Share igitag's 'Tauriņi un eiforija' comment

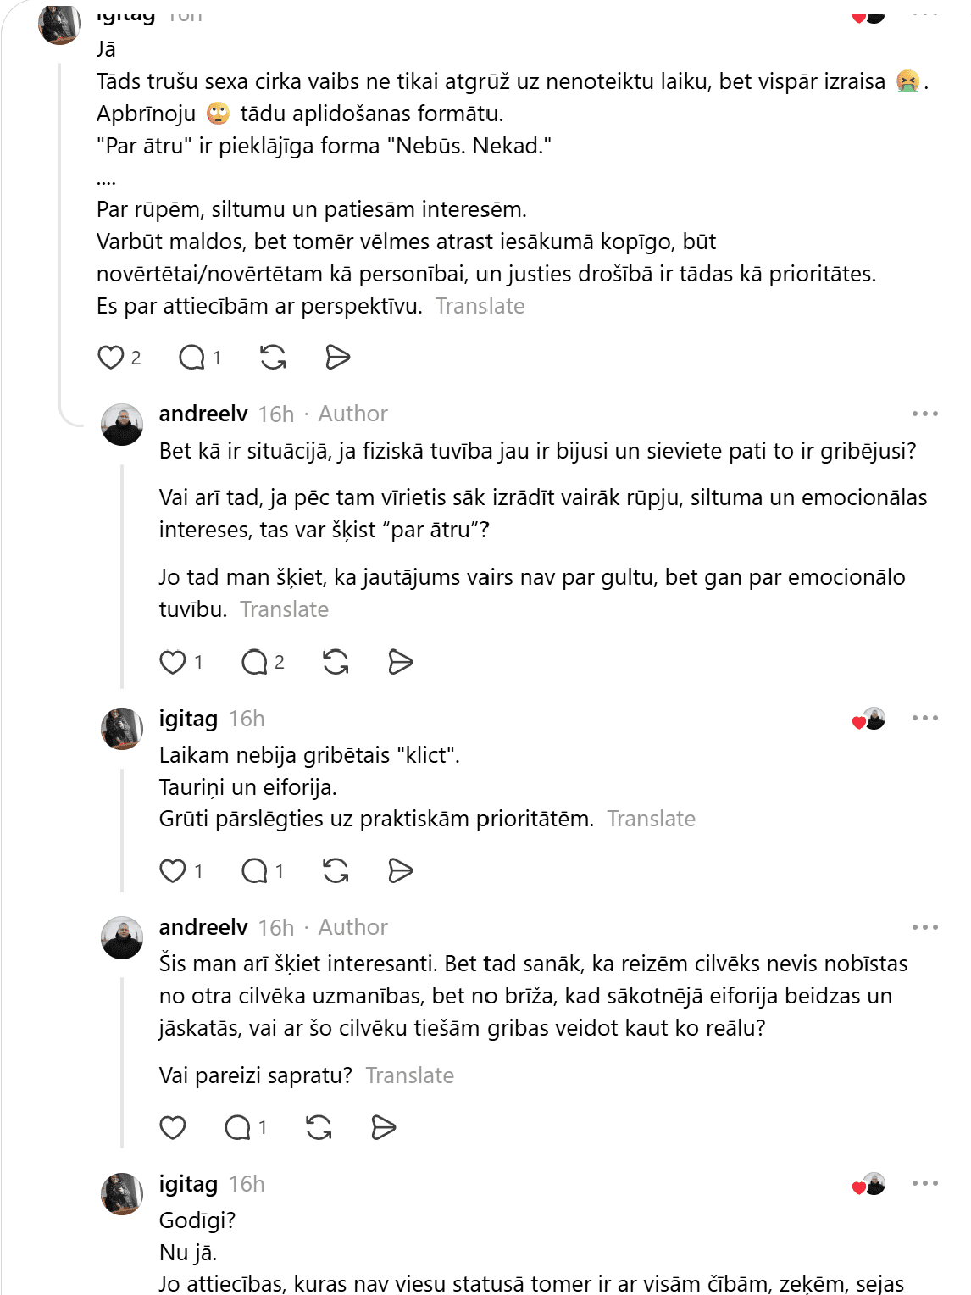(x=400, y=870)
